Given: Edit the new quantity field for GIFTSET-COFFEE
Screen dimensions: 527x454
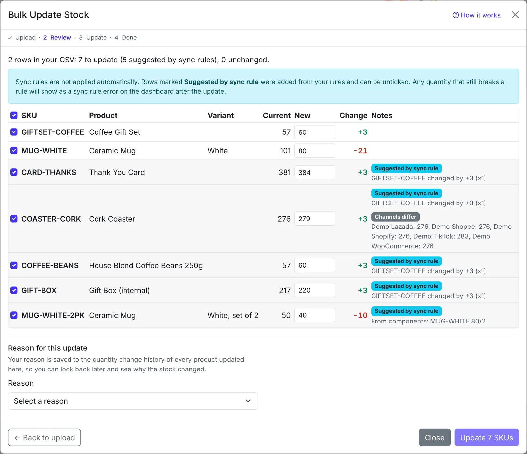Looking at the screenshot, I should (x=315, y=132).
